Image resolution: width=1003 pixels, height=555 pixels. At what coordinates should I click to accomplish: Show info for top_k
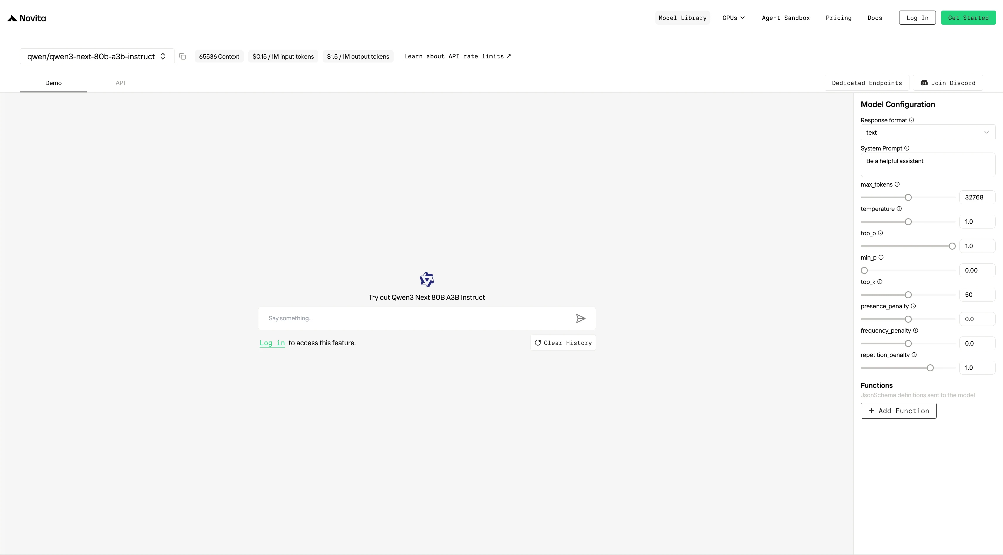pos(880,282)
